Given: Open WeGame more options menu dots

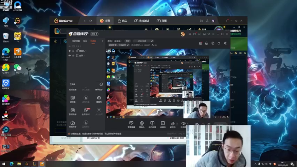Looking at the screenshot, I should (226, 21).
